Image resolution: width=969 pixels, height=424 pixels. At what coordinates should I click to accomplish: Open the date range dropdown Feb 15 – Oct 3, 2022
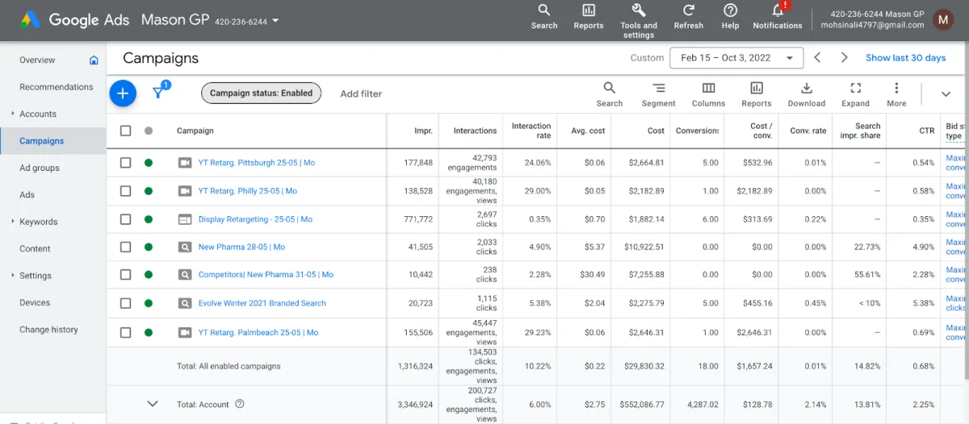click(736, 58)
